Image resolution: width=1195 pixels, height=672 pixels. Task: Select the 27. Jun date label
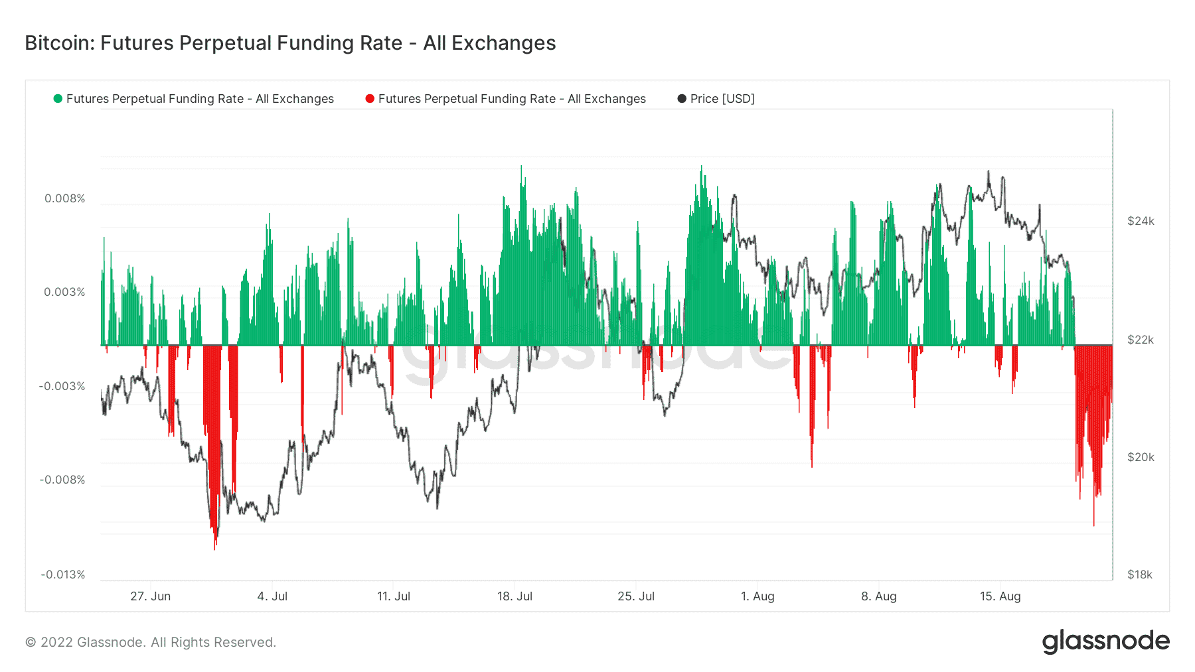[x=151, y=596]
